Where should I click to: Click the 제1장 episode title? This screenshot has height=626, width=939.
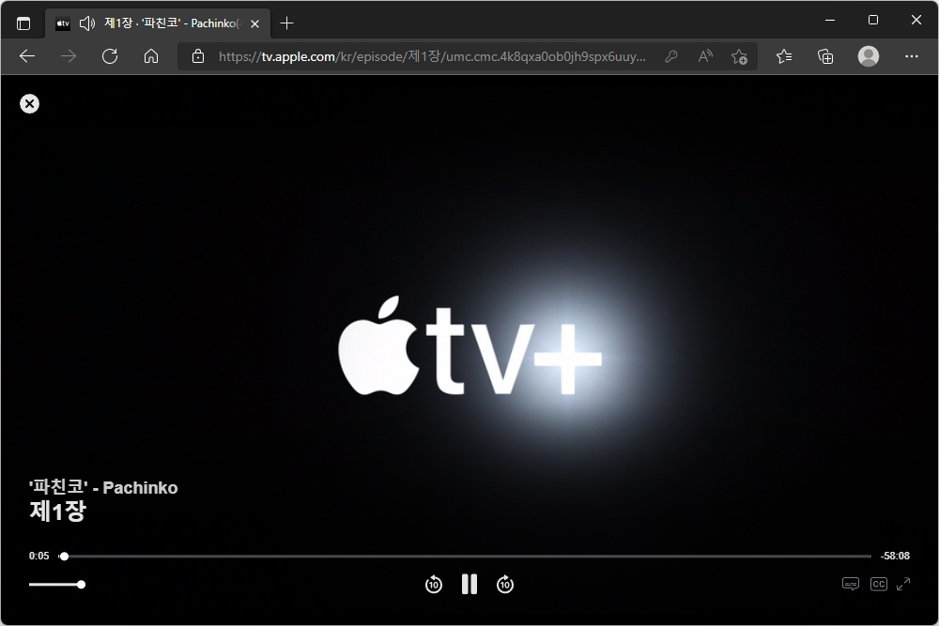click(57, 511)
